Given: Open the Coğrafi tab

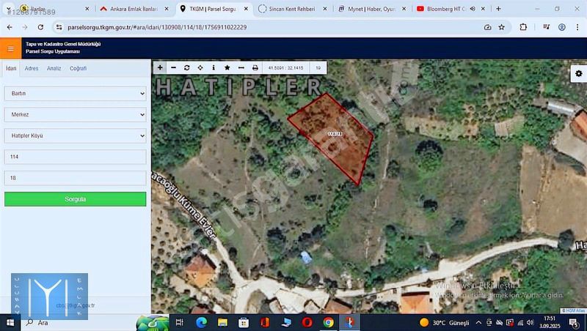Looking at the screenshot, I should 78,68.
